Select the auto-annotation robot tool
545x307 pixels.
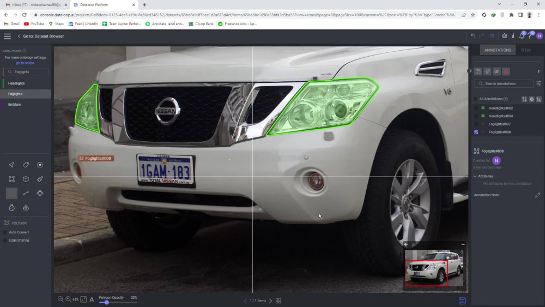click(x=26, y=208)
